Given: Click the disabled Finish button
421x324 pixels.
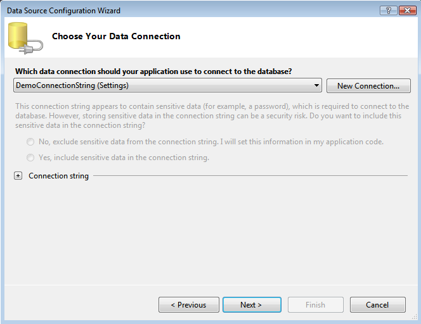Looking at the screenshot, I should (315, 304).
